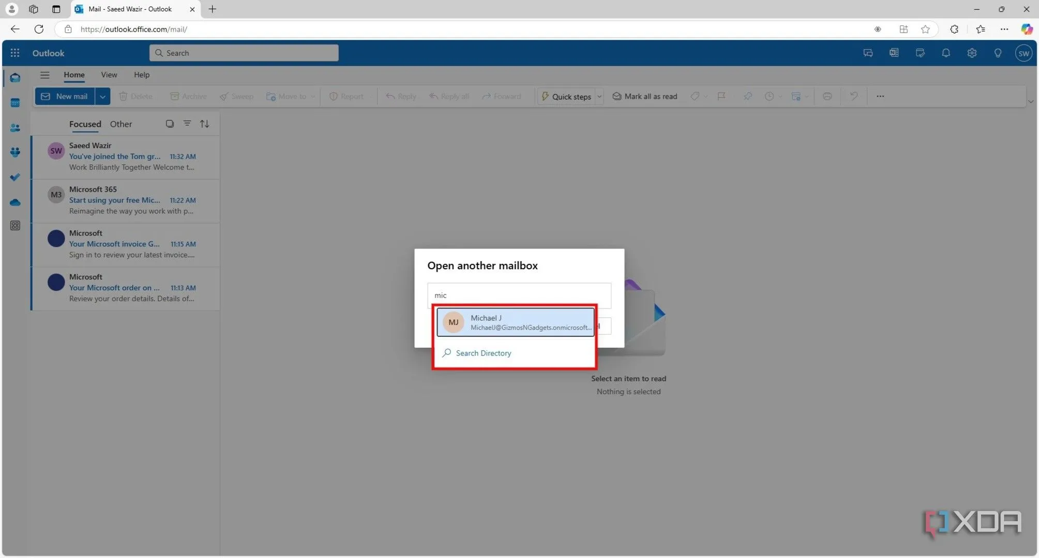Open Mail in the left sidebar
1039x558 pixels.
coord(15,78)
